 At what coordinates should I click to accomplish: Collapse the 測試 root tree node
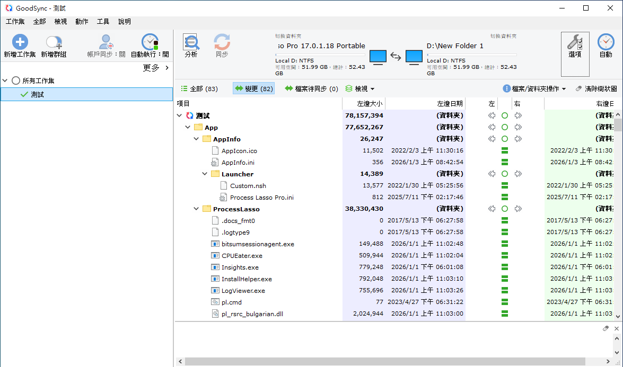pos(180,115)
